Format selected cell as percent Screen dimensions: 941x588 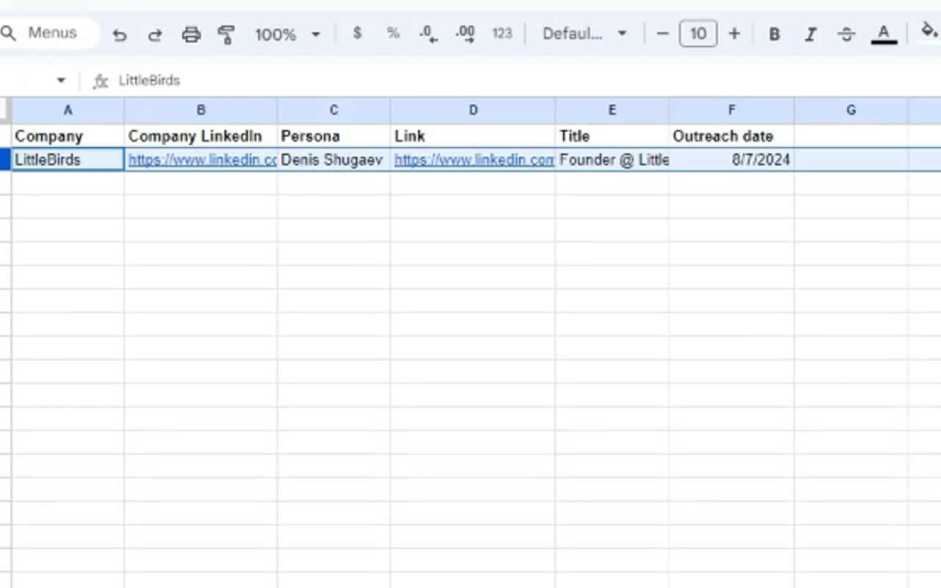point(393,33)
